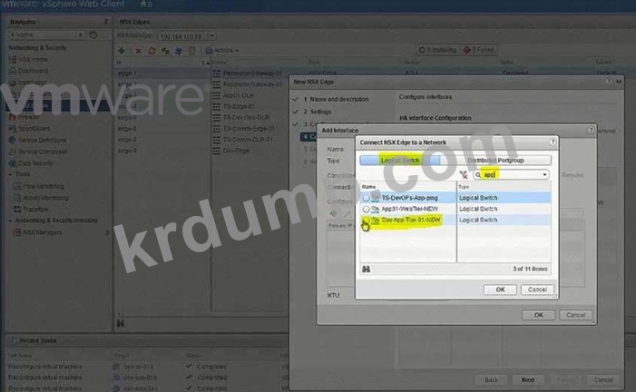The width and height of the screenshot is (636, 392).
Task: Click the Failed status indicator
Action: (x=479, y=50)
